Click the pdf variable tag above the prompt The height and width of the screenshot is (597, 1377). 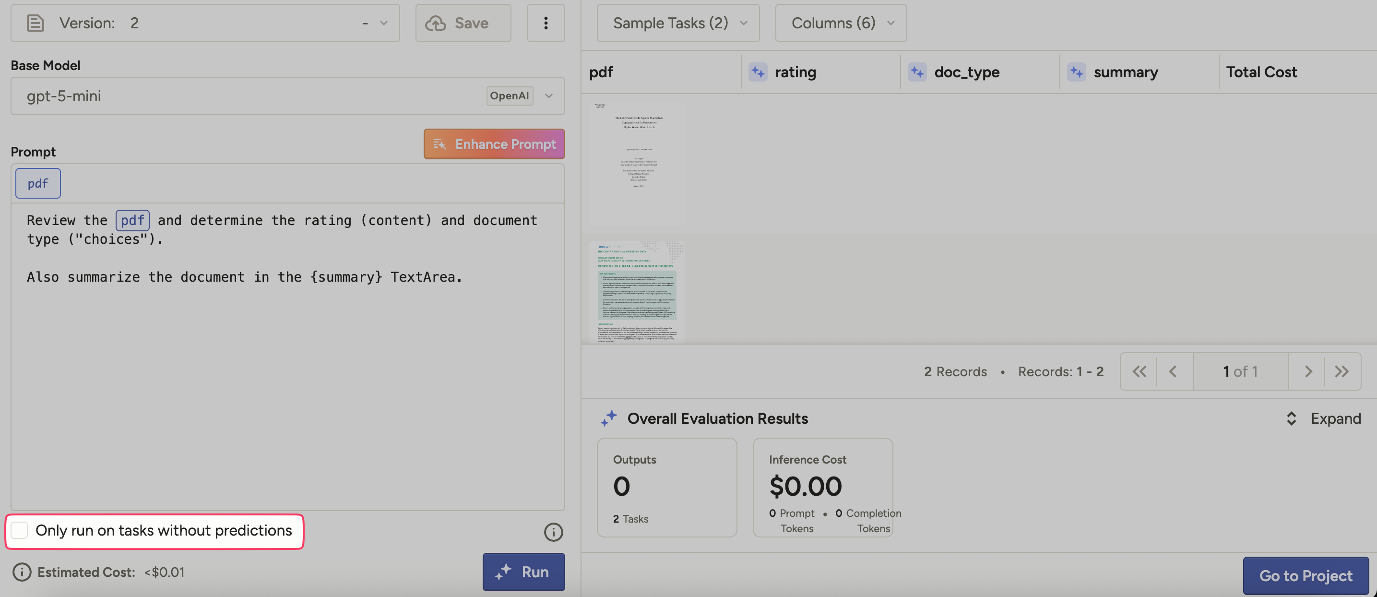click(38, 183)
